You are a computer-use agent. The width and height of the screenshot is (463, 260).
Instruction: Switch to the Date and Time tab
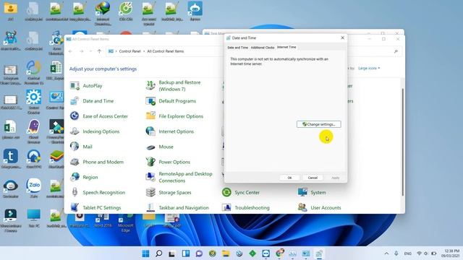237,48
